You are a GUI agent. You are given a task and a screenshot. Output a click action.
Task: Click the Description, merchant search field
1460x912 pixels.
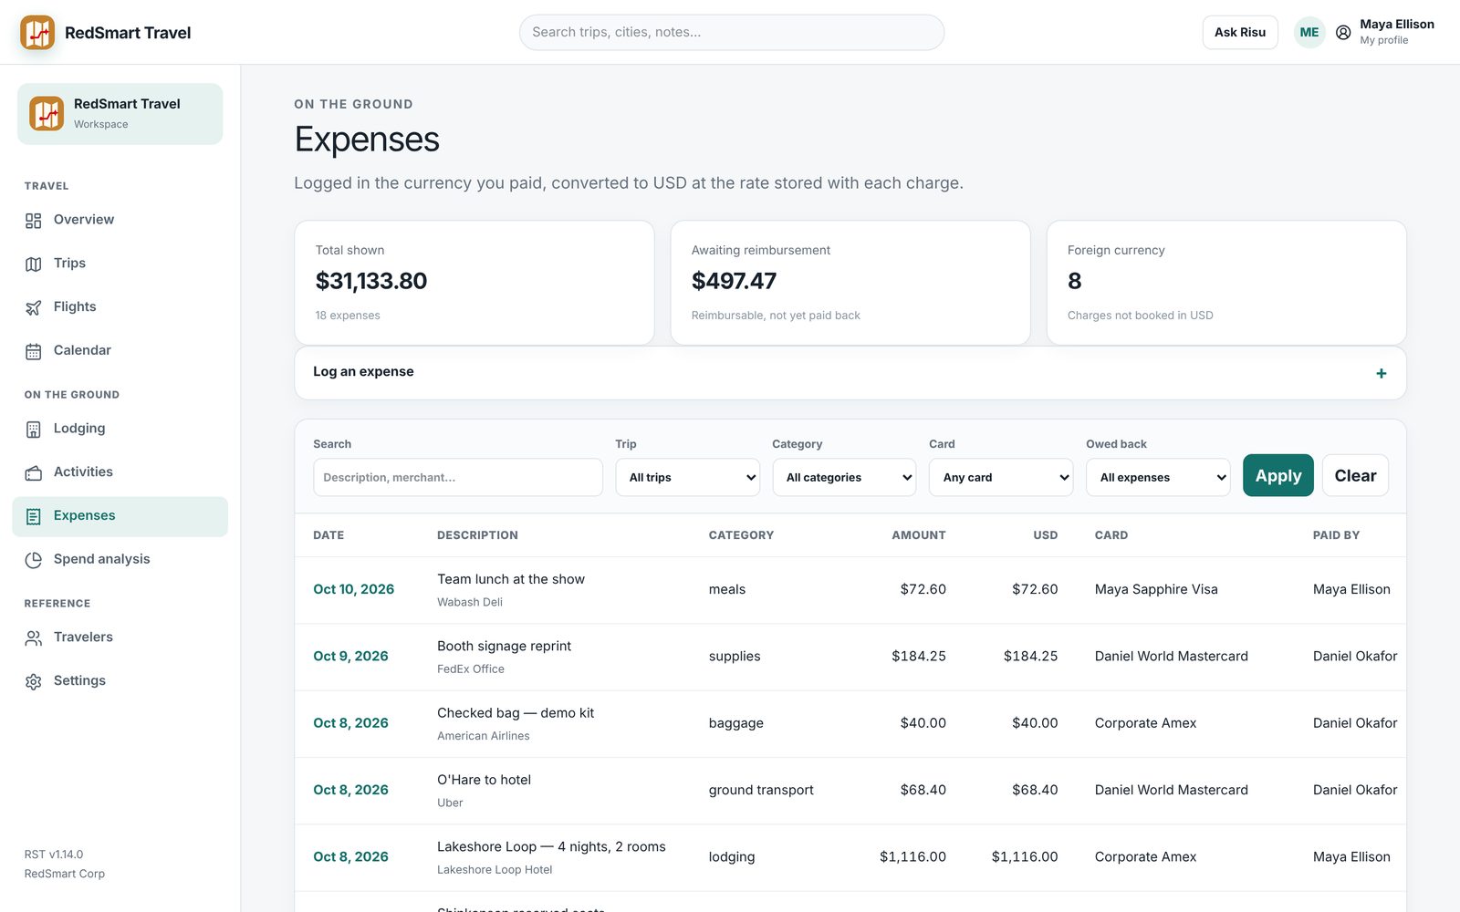coord(458,477)
